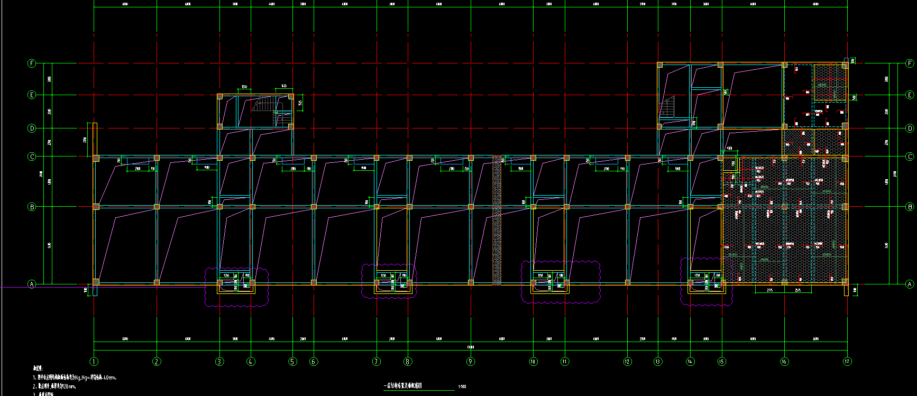Select note line 1 mentioning 'Hg'
Image resolution: width=917 pixels, height=396 pixels.
(75, 378)
